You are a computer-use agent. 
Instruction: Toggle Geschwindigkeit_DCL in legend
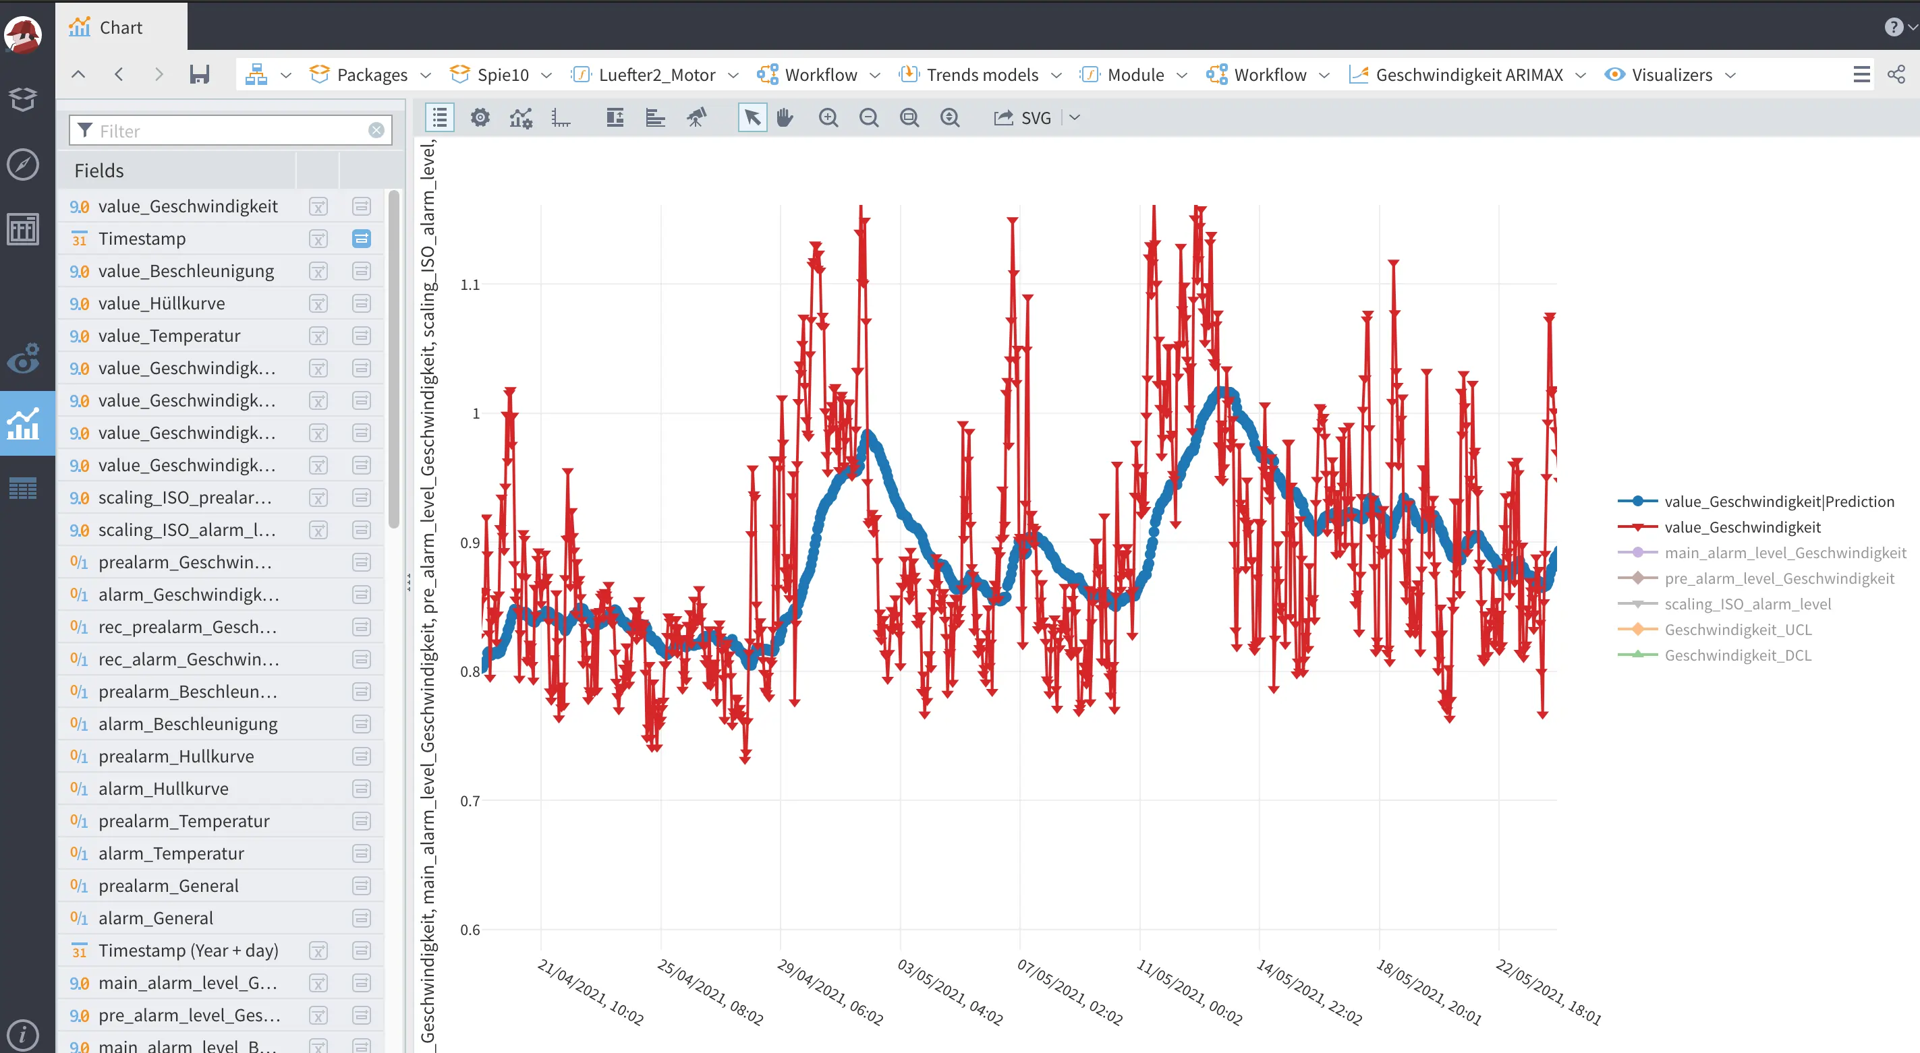(1737, 655)
